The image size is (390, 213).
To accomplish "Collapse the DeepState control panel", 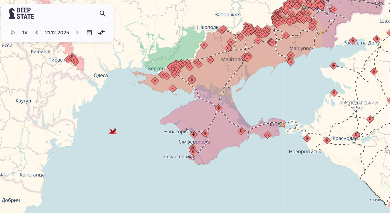I will (101, 32).
